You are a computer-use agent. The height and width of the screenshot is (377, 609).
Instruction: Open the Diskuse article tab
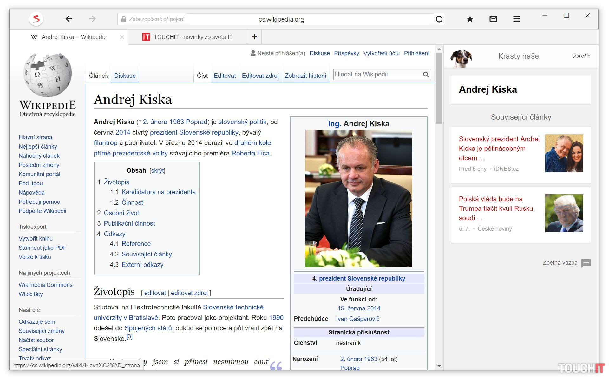coord(125,76)
